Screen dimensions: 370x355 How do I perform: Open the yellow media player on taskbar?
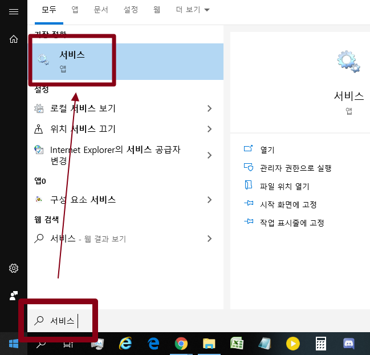click(x=293, y=344)
